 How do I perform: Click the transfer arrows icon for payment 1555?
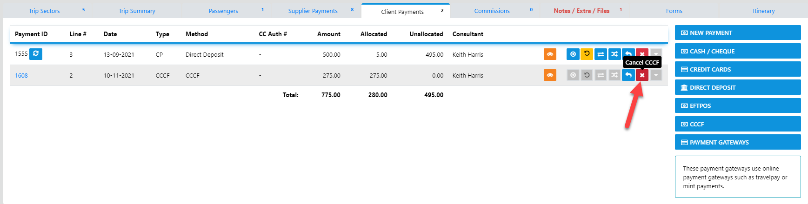601,54
